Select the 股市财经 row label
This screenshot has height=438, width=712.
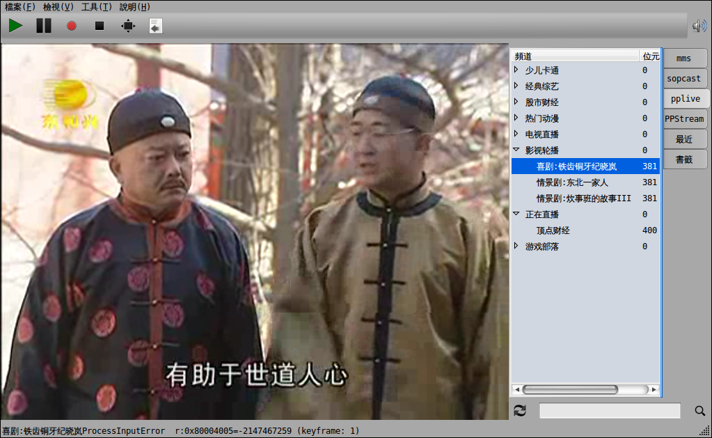click(541, 102)
